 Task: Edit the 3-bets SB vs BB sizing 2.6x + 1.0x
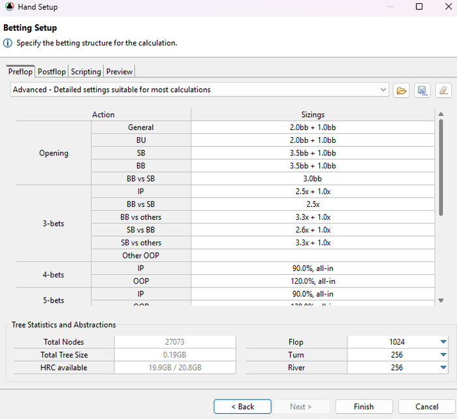tap(313, 230)
